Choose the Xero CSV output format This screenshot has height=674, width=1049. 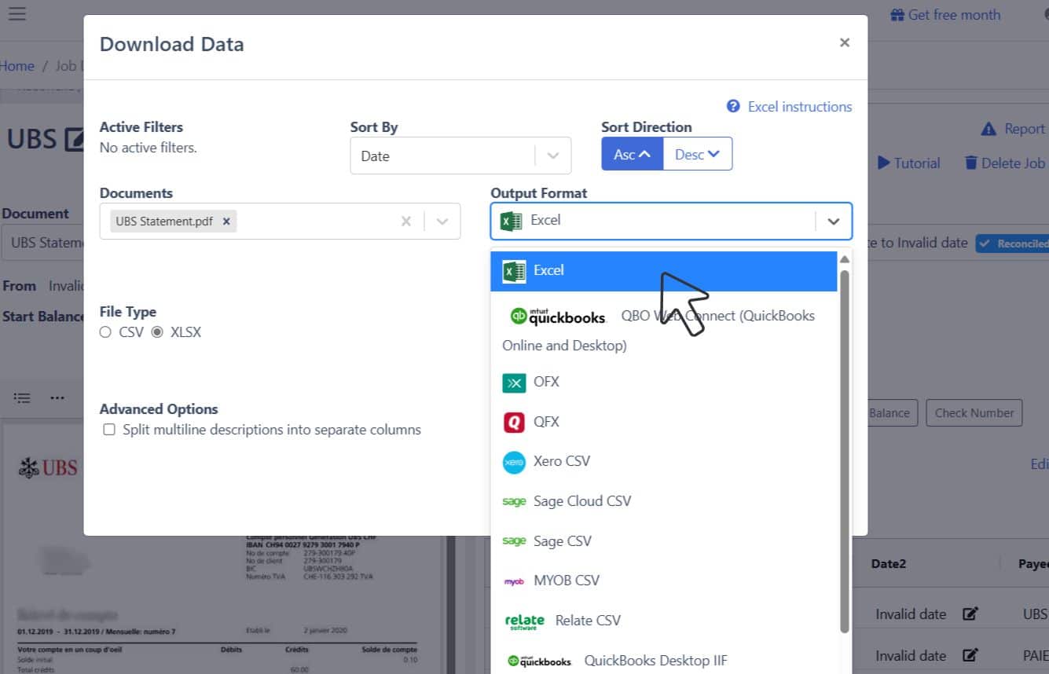coord(664,462)
